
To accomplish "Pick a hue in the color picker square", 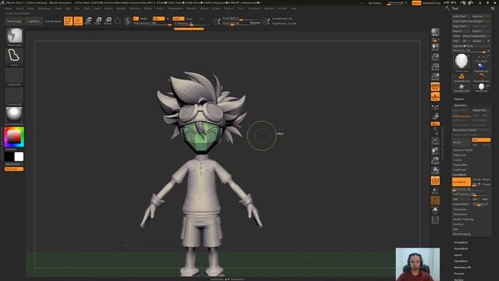I will pyautogui.click(x=14, y=137).
